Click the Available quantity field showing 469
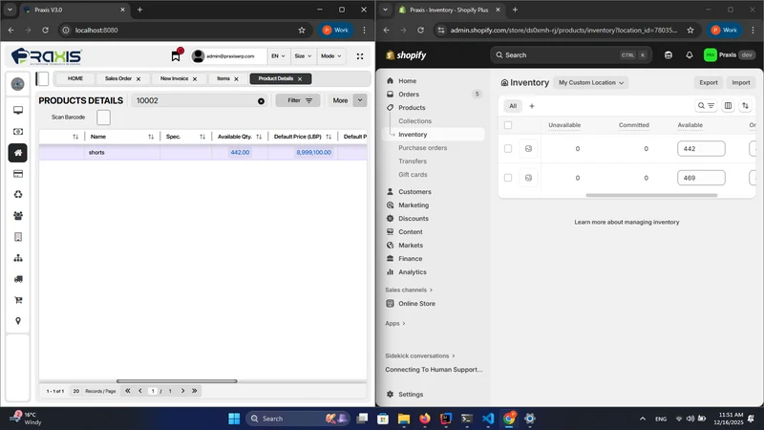This screenshot has height=430, width=764. point(701,178)
